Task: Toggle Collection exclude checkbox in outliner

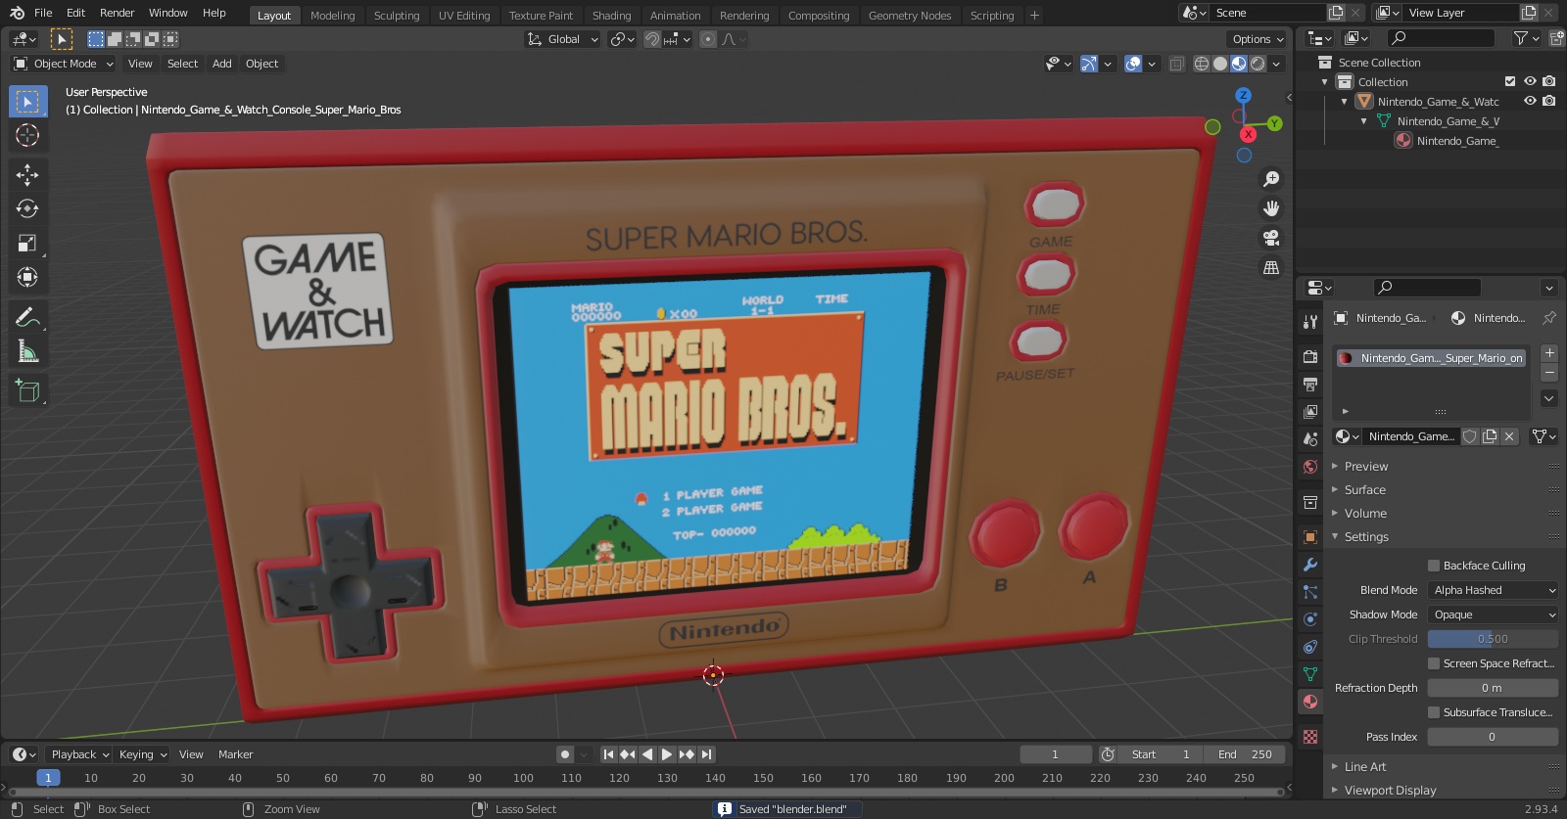Action: click(1510, 81)
